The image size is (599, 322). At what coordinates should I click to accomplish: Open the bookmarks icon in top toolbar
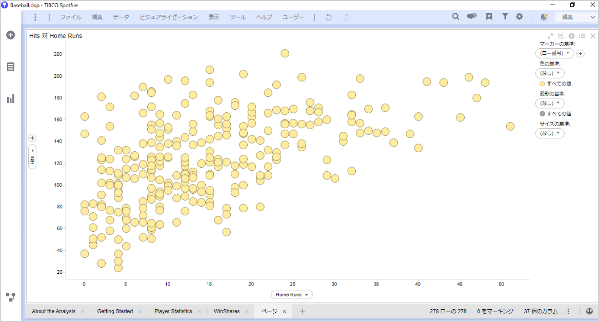click(489, 17)
